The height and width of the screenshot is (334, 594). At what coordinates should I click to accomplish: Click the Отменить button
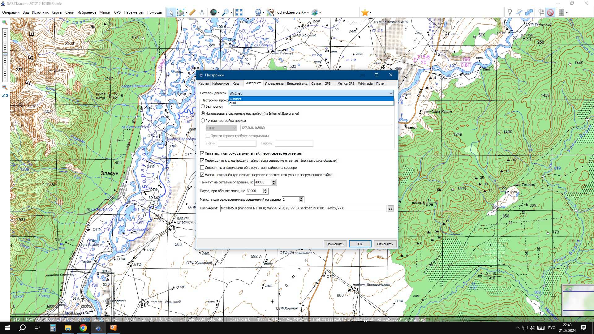click(385, 244)
